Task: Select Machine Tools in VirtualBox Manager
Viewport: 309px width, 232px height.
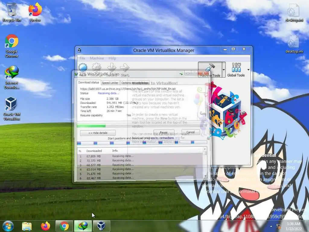Action: click(210, 70)
